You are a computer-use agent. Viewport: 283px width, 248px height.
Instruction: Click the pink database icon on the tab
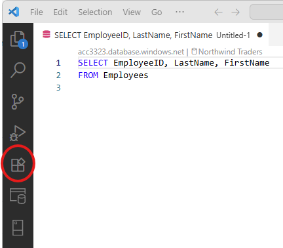tap(47, 35)
